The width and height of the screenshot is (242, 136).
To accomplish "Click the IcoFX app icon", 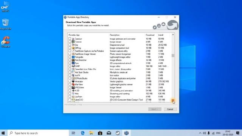I will pos(73,76).
